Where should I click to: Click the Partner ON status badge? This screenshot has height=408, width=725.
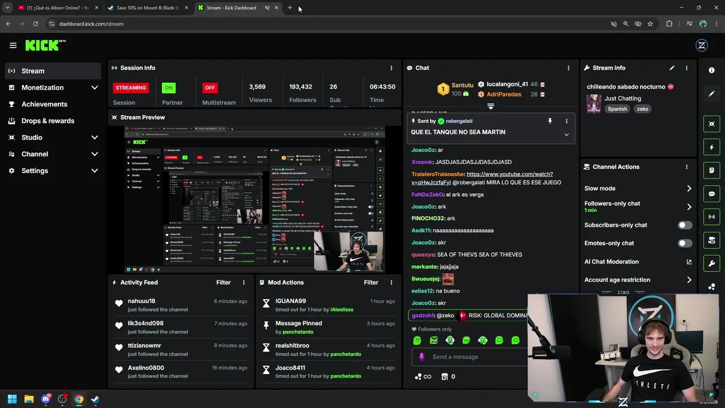169,88
